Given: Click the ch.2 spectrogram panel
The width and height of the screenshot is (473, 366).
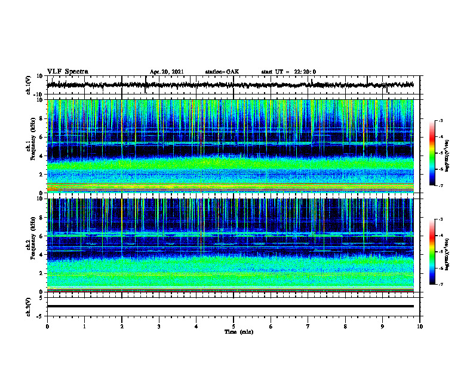Looking at the screenshot, I should (x=231, y=245).
